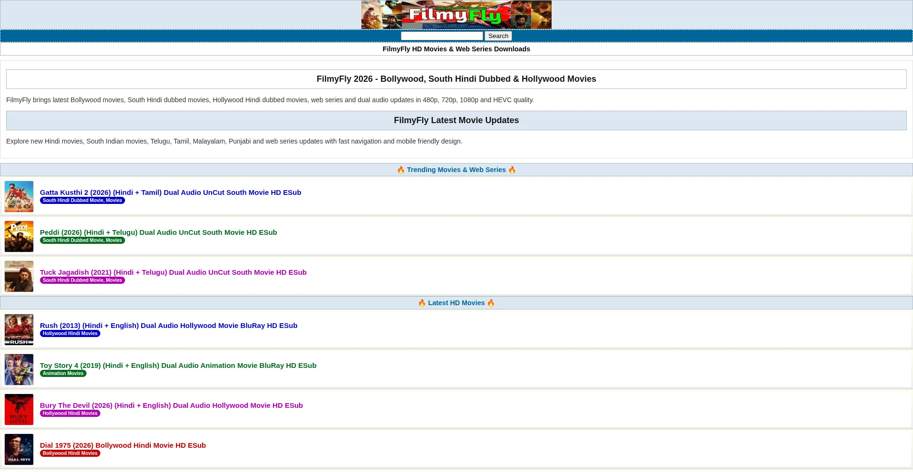This screenshot has width=913, height=472.
Task: Click the paragraph starting 'FilmyFly brings latest Bollywood'
Action: point(270,100)
